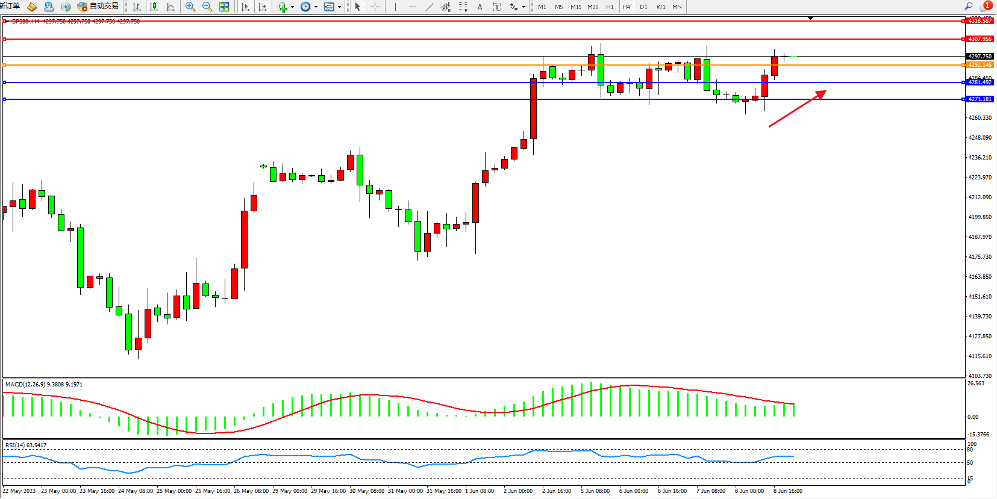Pick the text label tool
Screen dimensions: 997x499
click(480, 7)
